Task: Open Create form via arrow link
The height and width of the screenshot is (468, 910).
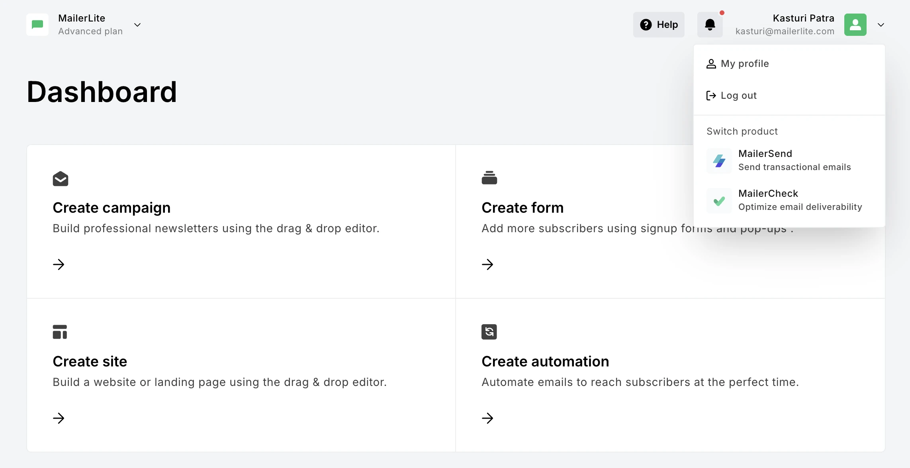Action: point(488,264)
